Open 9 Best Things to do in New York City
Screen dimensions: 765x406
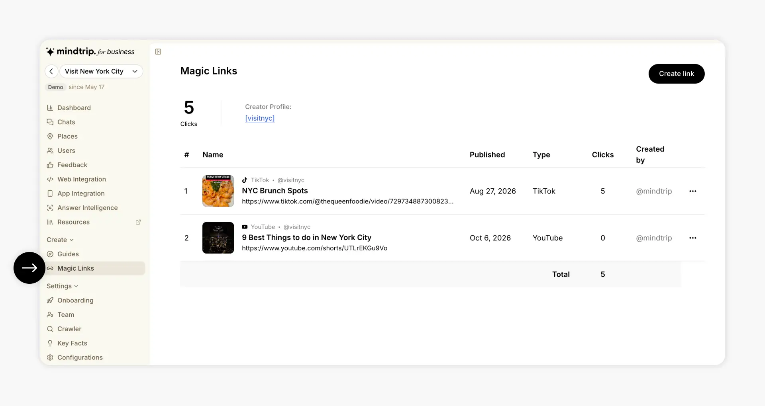[x=306, y=238]
